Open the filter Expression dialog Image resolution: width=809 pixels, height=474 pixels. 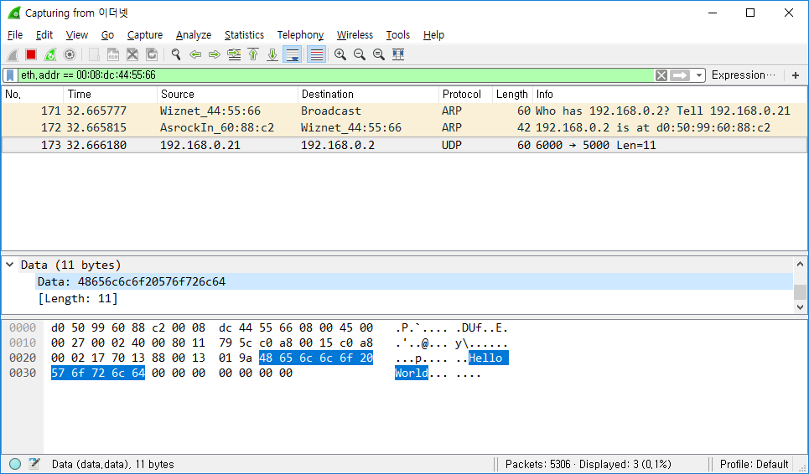(743, 75)
